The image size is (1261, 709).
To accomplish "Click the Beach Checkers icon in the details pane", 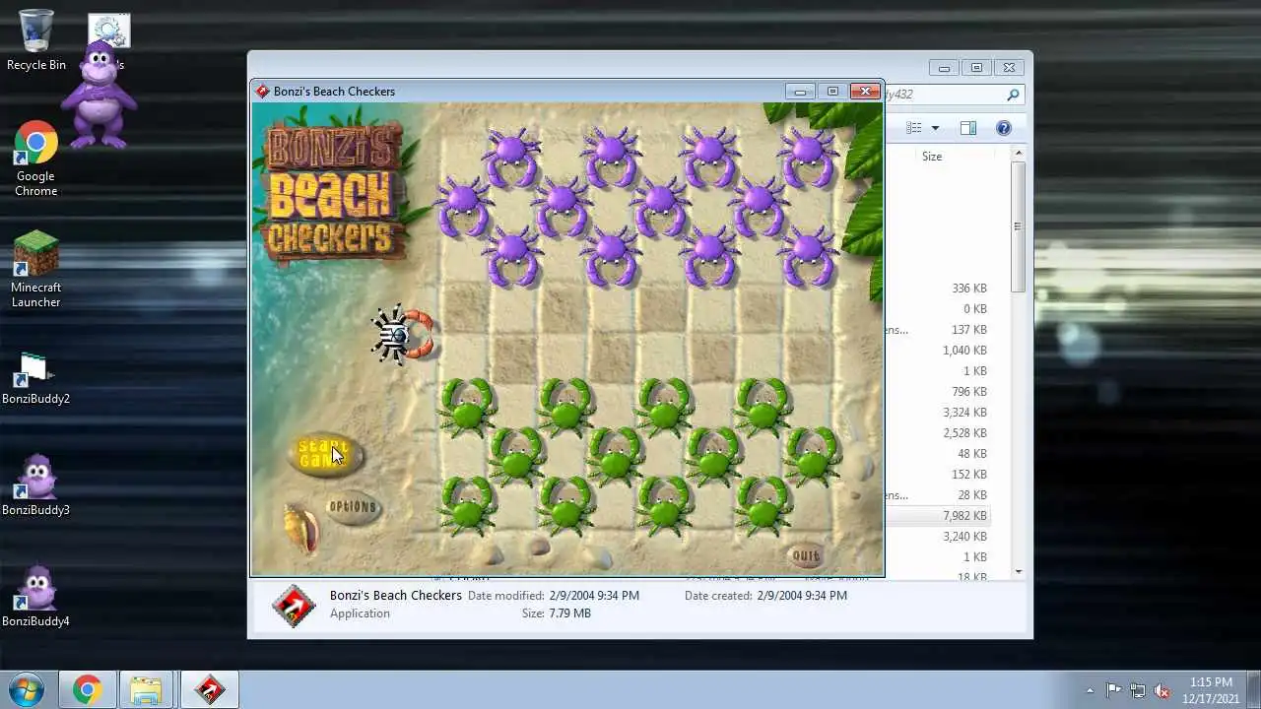I will click(x=294, y=605).
